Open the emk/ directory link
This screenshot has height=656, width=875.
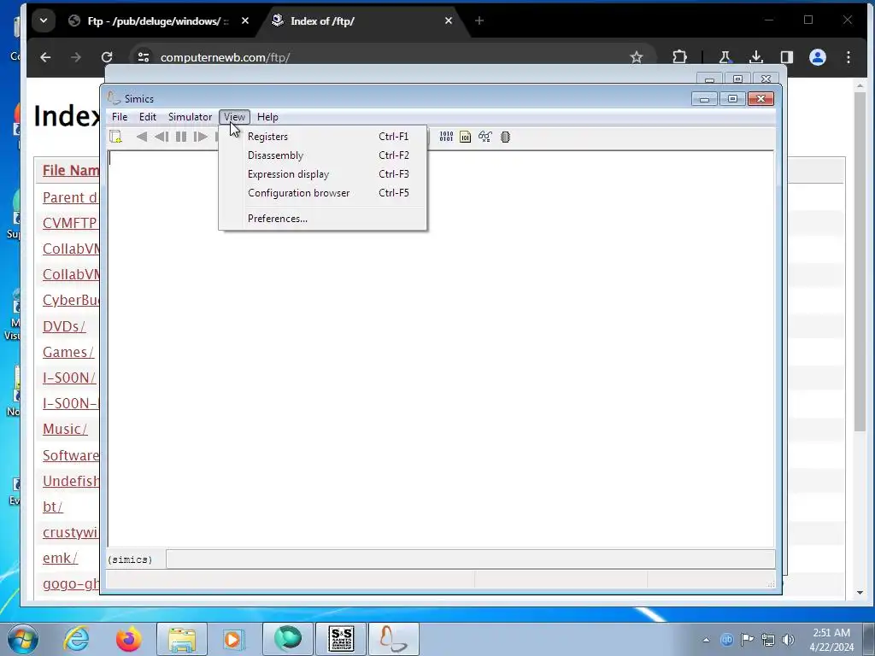click(61, 558)
